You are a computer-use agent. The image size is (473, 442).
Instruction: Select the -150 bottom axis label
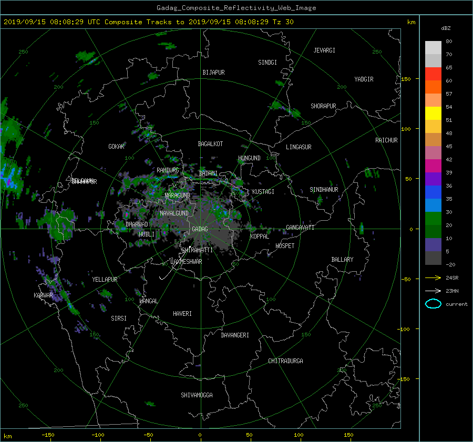point(48,435)
